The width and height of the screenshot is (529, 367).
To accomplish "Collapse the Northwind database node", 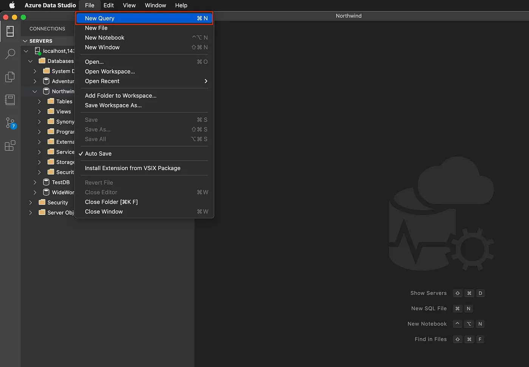I will coord(35,91).
